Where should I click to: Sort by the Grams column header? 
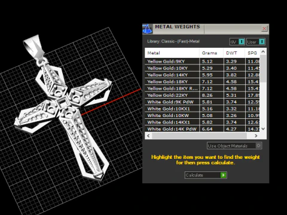(x=211, y=53)
